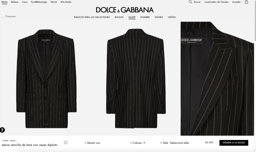Open the jacket front view image

tap(46, 78)
